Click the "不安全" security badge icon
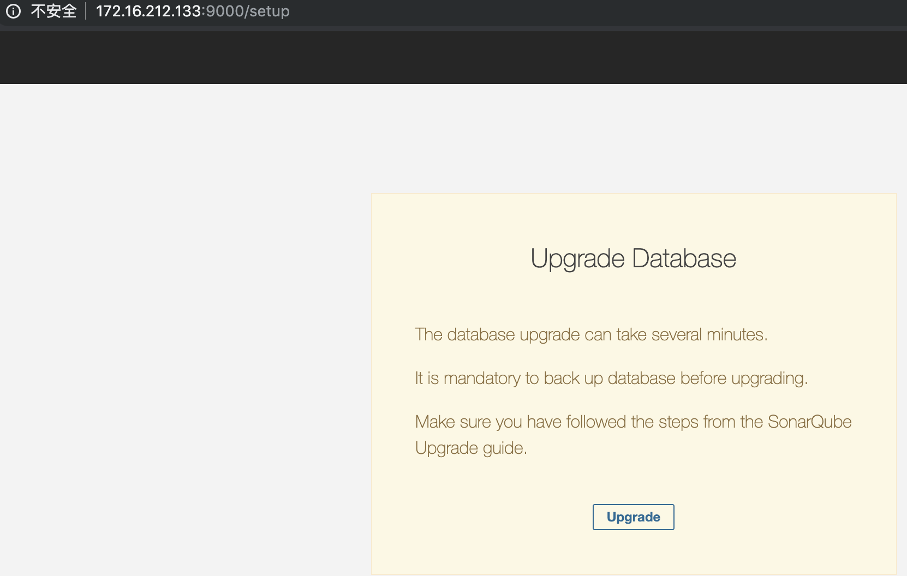Viewport: 907px width, 576px height. tap(54, 11)
